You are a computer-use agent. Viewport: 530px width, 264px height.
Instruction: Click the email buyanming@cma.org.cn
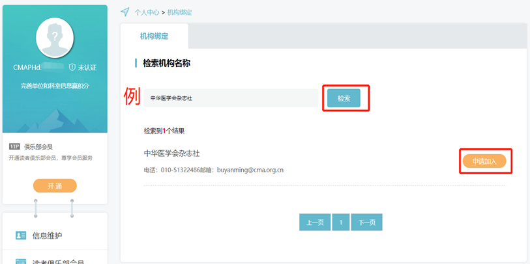[x=250, y=170]
